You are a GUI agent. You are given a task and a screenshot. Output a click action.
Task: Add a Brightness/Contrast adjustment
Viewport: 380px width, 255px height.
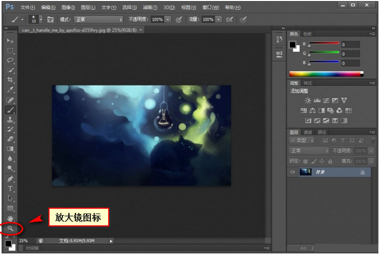click(x=308, y=100)
